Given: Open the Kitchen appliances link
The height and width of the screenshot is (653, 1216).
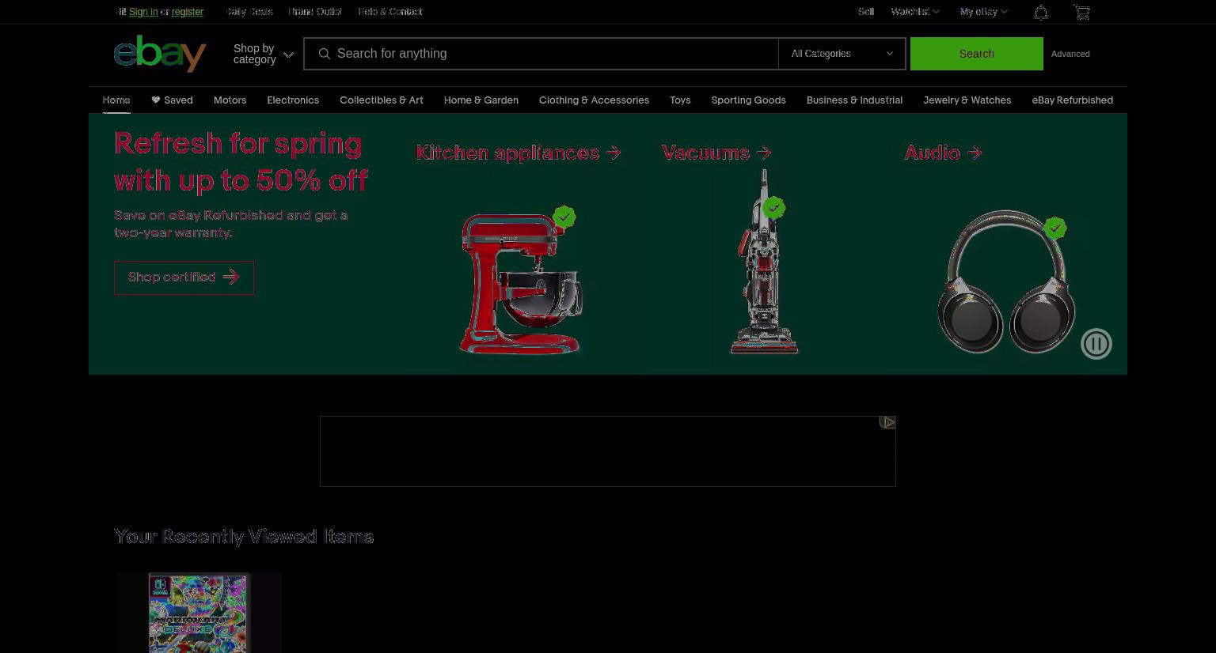Looking at the screenshot, I should tap(519, 153).
